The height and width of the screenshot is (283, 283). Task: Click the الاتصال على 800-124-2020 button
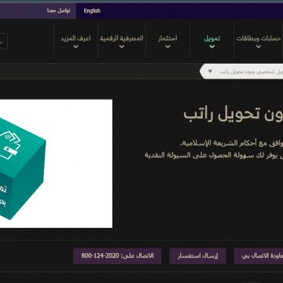tap(117, 256)
